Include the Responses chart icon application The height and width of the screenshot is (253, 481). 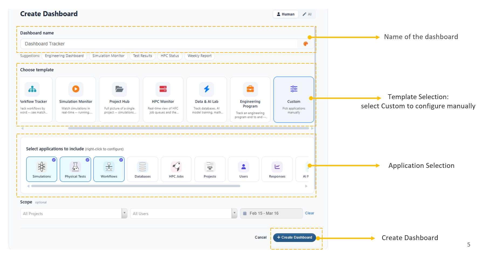[277, 167]
